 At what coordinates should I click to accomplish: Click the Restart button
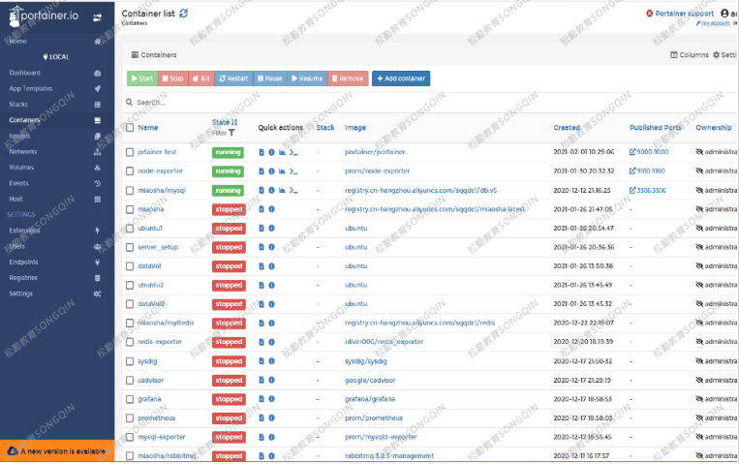click(233, 78)
